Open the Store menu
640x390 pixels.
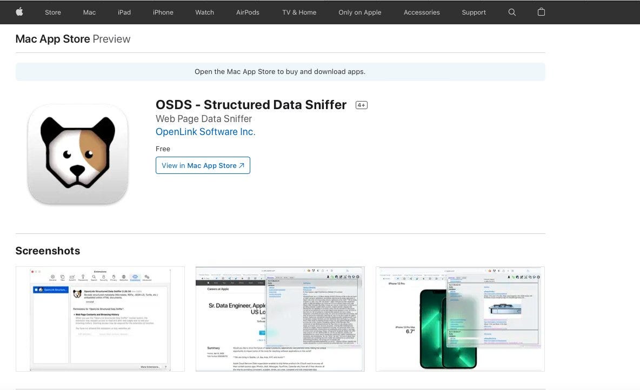coord(53,12)
